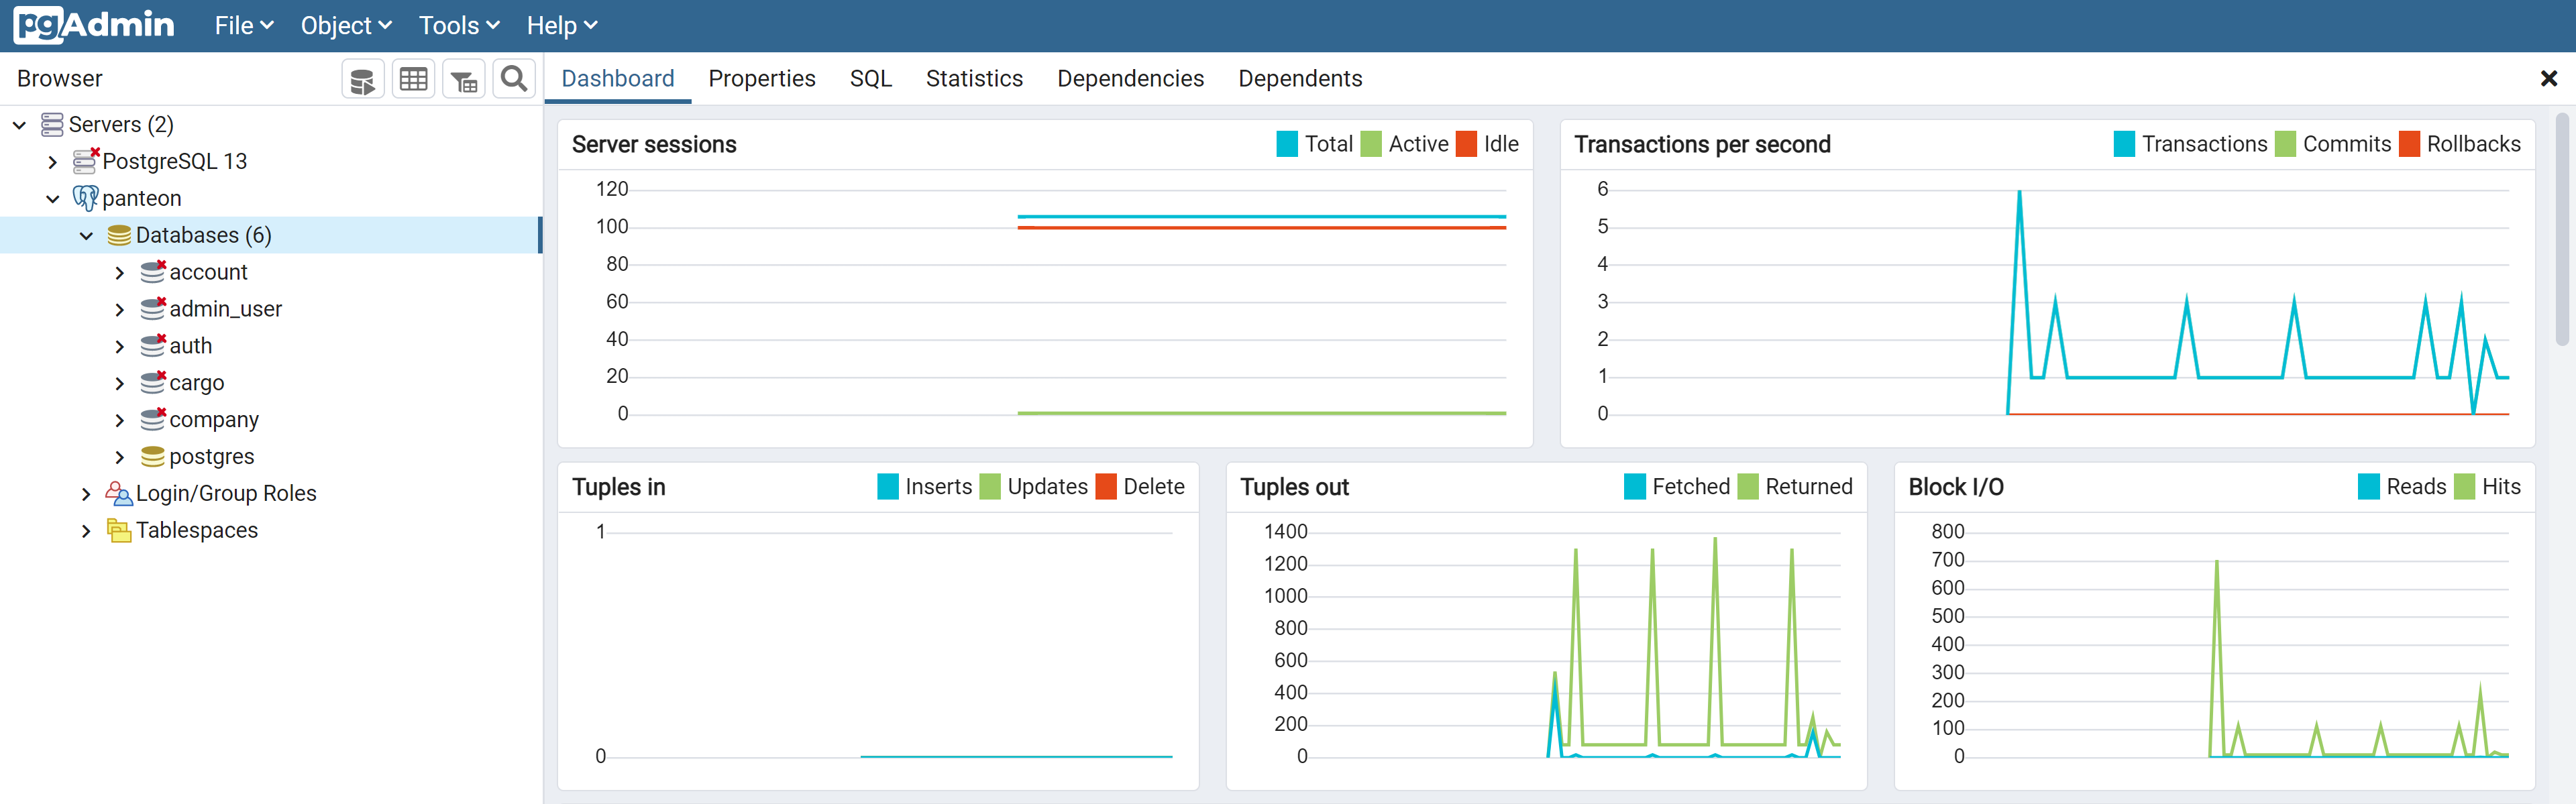The height and width of the screenshot is (804, 2576).
Task: Click the Idle legend color swatch
Action: pos(1466,144)
